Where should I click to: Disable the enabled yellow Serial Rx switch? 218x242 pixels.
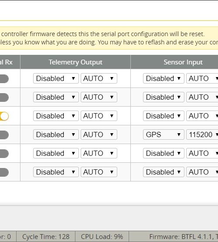pyautogui.click(x=4, y=116)
